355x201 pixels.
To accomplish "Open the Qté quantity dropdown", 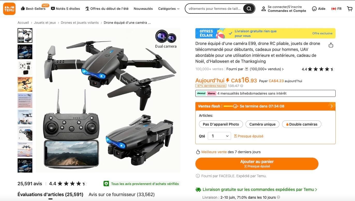I will click(x=219, y=136).
